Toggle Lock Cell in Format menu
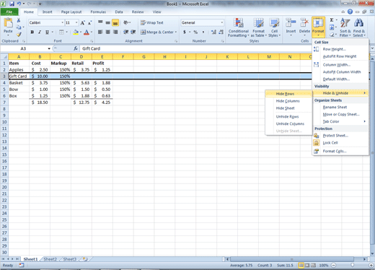Viewport: 375px width, 270px height. click(x=330, y=143)
